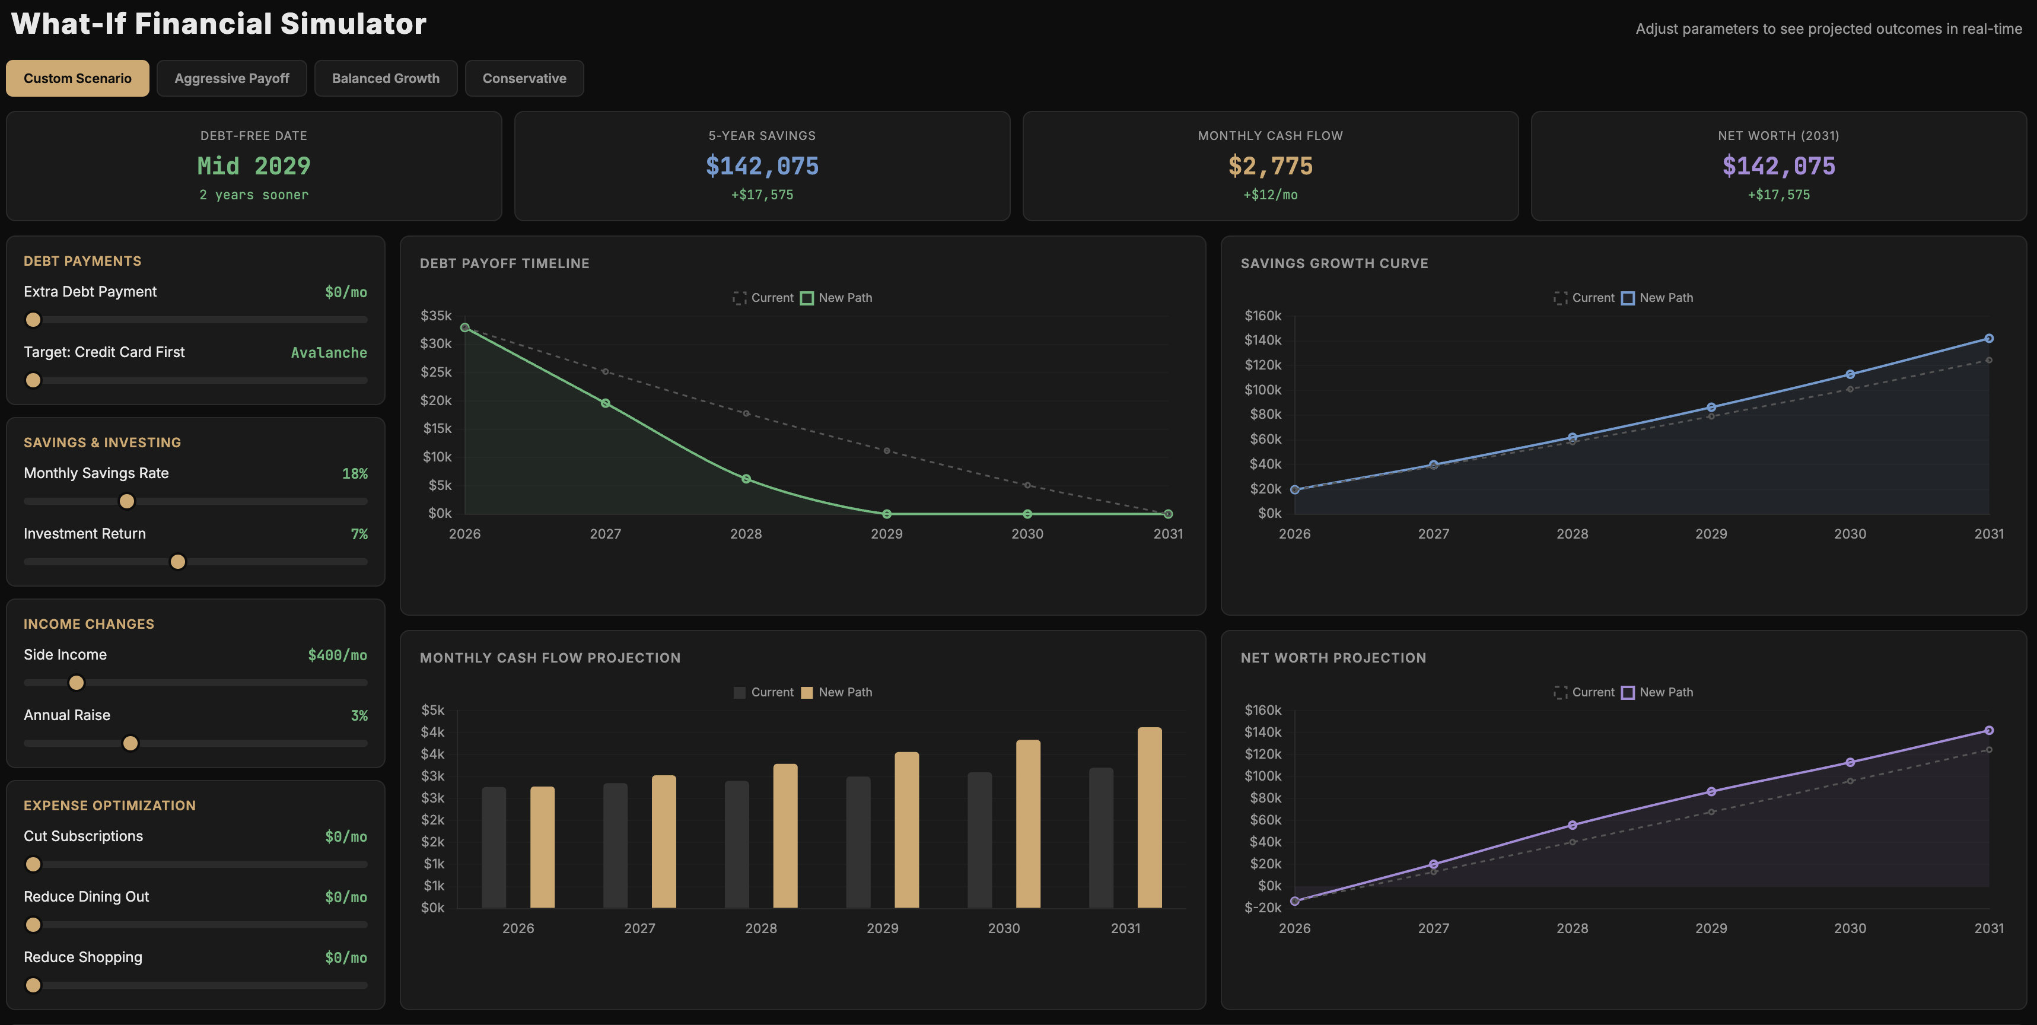Click the Custom Scenario button
Viewport: 2037px width, 1025px height.
[77, 78]
